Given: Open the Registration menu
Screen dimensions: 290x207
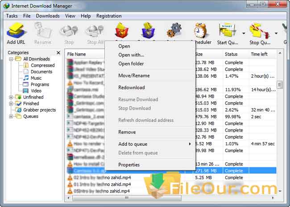Looking at the screenshot, I should pyautogui.click(x=109, y=16).
